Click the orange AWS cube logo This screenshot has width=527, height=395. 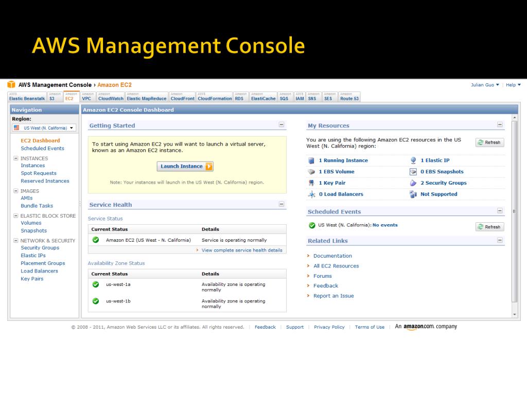pyautogui.click(x=11, y=84)
